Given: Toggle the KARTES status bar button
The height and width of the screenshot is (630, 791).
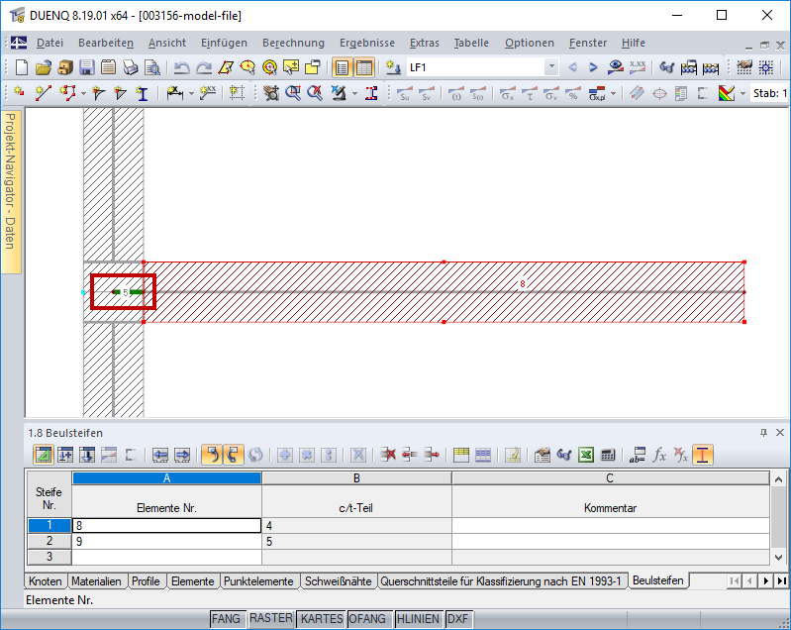Looking at the screenshot, I should click(x=322, y=618).
